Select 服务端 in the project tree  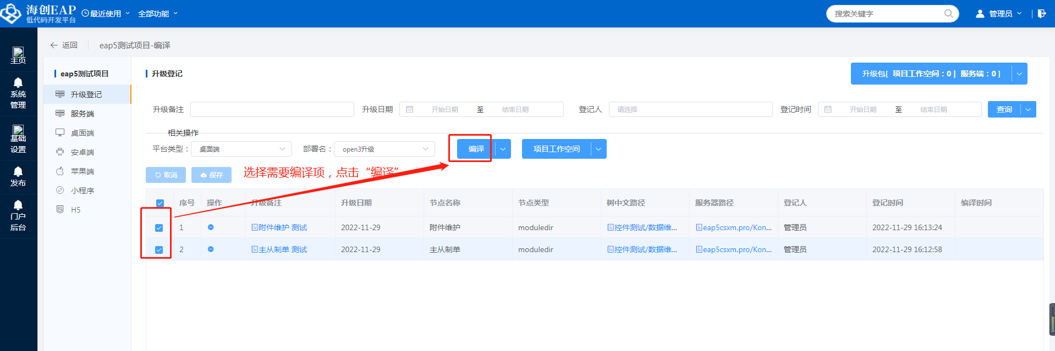pos(83,114)
